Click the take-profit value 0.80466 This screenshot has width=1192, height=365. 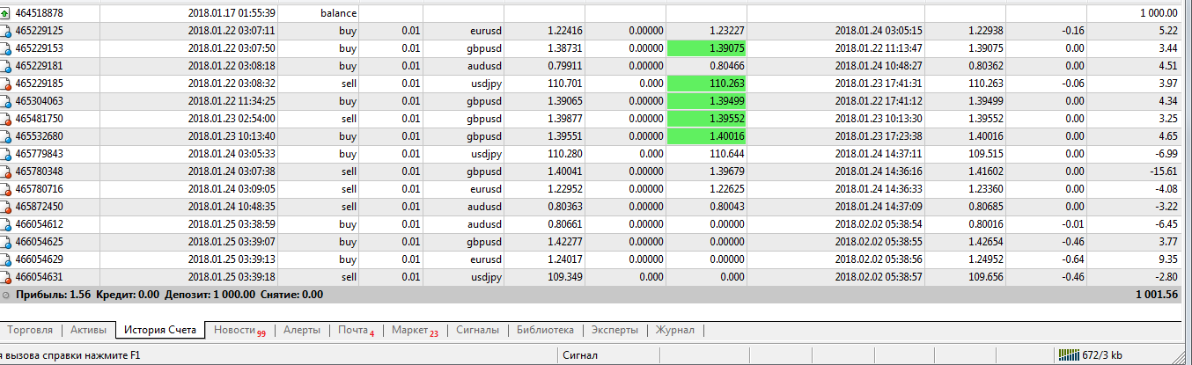726,66
